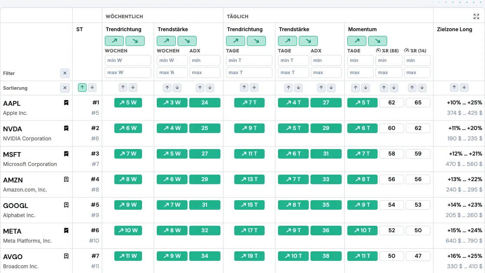Toggle weekly Trendrichtung uptrend filter
The width and height of the screenshot is (485, 273).
coord(114,41)
